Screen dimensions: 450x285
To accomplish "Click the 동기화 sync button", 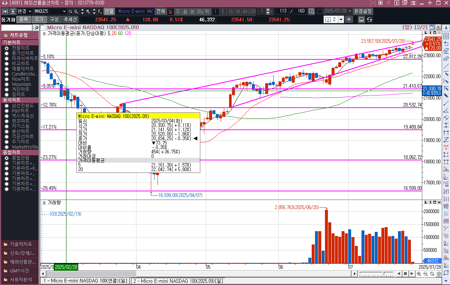I will coord(8,19).
